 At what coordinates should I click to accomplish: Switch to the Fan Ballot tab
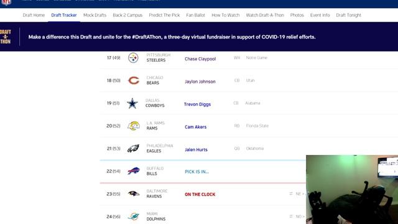click(x=196, y=15)
